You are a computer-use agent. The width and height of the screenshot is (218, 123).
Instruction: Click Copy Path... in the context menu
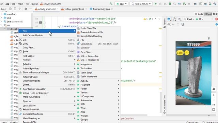pos(47,47)
